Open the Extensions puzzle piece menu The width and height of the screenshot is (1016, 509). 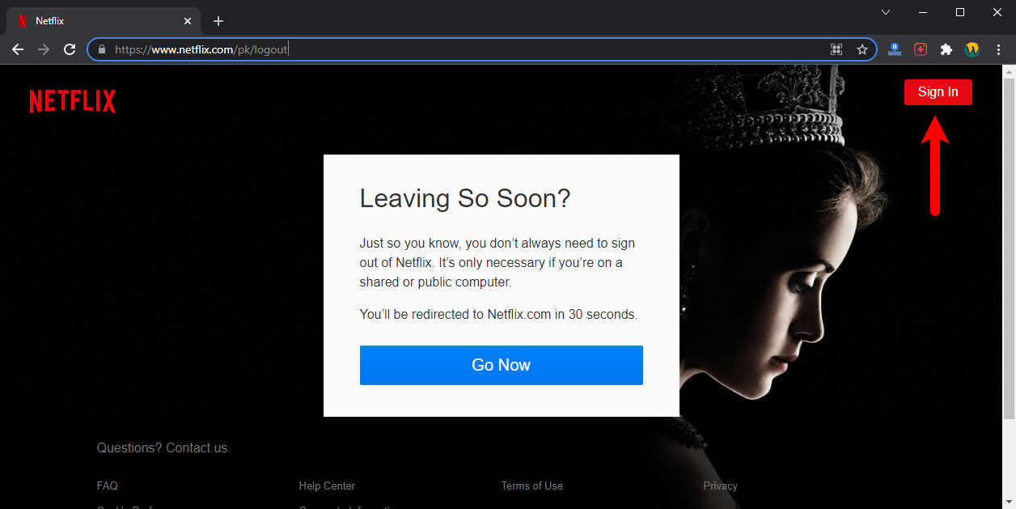[x=946, y=49]
